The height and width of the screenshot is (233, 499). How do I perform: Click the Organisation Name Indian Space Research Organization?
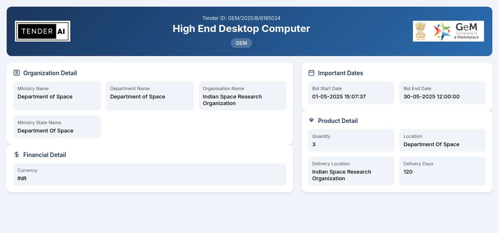(x=242, y=96)
